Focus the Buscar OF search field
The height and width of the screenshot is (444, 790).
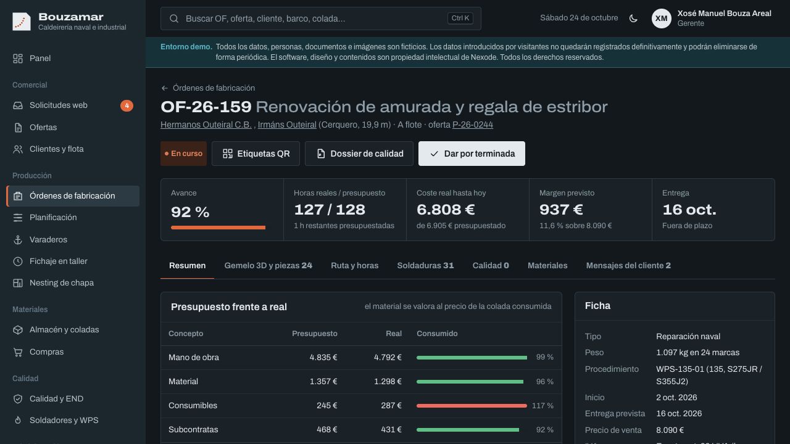[x=321, y=18]
